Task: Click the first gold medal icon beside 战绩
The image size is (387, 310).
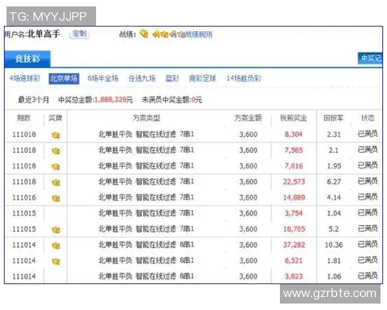Action: [144, 34]
